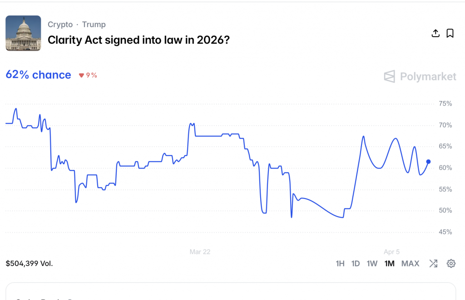Select the 1W chart range
Viewport: 465px width, 300px height.
(372, 263)
